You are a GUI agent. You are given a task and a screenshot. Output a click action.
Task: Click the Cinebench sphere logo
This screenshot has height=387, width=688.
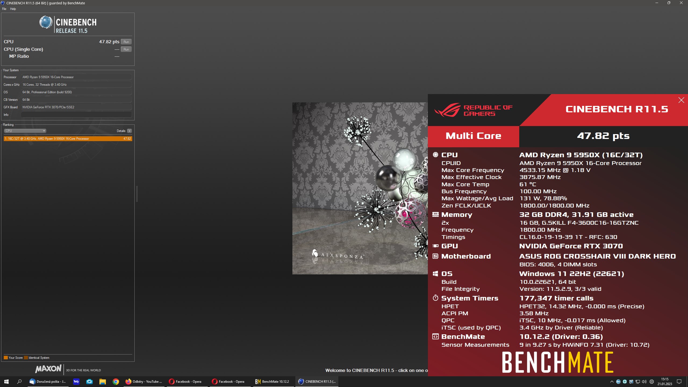click(46, 22)
